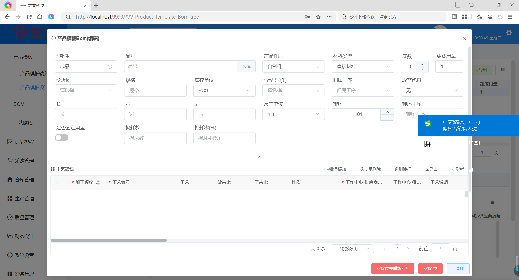Reload the page with the refresh icon

[x=29, y=17]
